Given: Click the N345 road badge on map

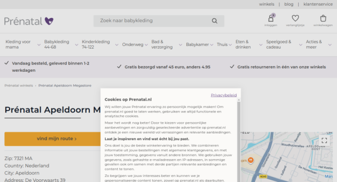Looking at the screenshot, I should click(263, 177).
